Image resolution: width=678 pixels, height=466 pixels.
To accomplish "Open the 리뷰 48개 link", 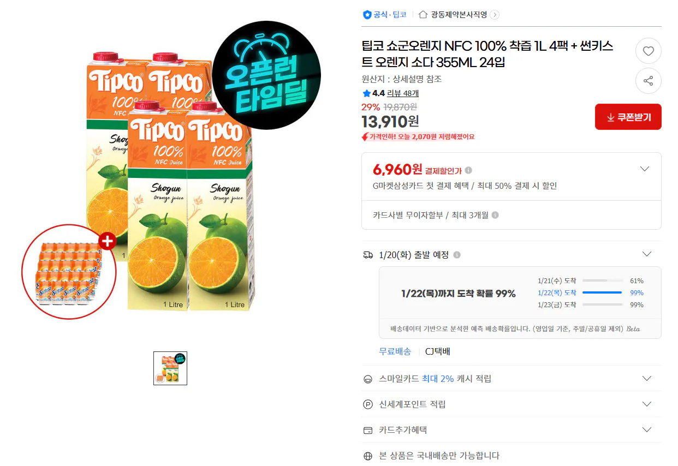I will [402, 93].
